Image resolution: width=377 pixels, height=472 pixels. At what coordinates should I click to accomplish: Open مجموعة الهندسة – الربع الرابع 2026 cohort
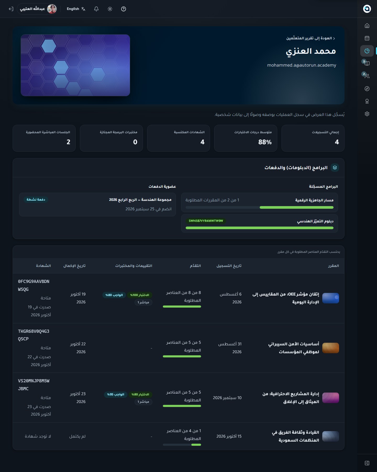[x=97, y=205]
